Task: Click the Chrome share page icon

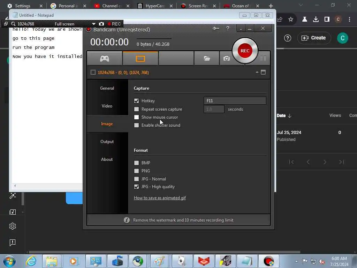Action: [x=280, y=20]
